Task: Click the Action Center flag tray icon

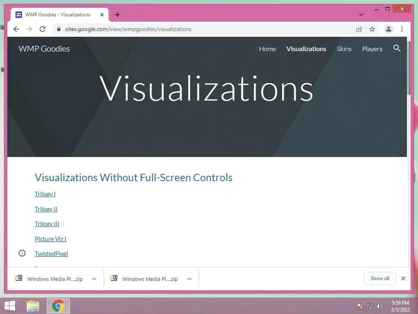Action: tap(360, 306)
